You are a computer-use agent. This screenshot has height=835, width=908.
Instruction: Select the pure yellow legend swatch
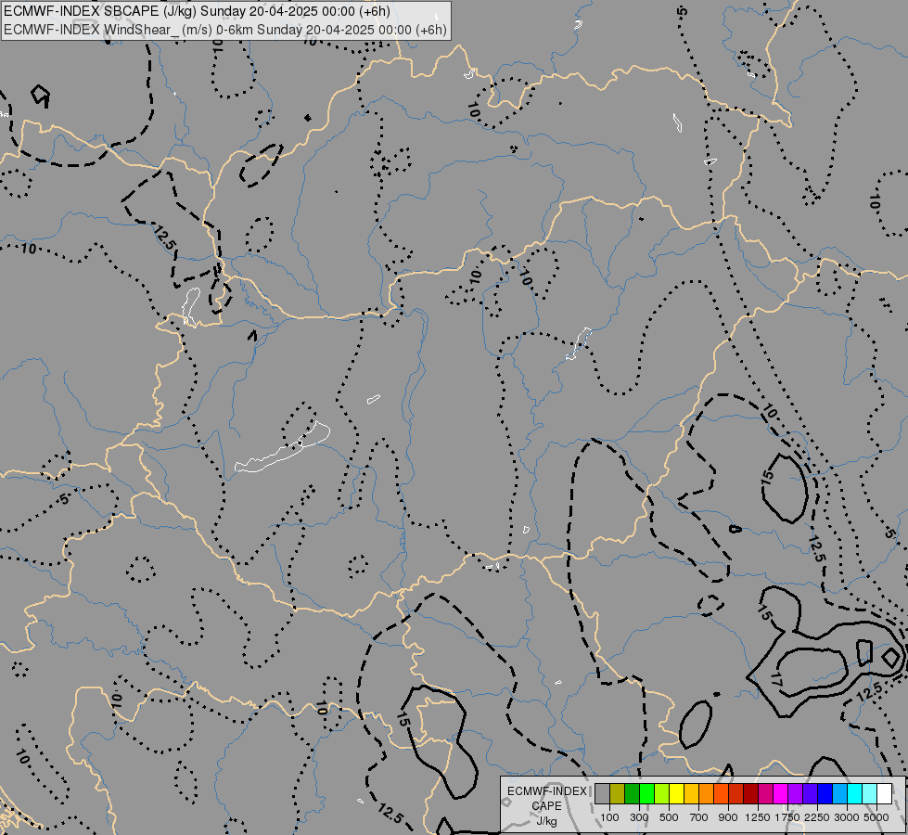(x=676, y=793)
